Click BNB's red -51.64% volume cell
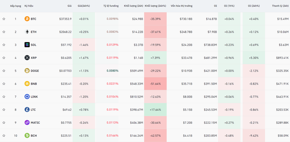This screenshot has height=142, width=290. coord(155,84)
